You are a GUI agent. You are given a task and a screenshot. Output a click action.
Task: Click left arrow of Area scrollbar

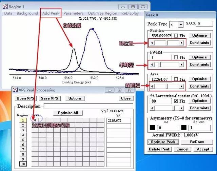point(152,86)
